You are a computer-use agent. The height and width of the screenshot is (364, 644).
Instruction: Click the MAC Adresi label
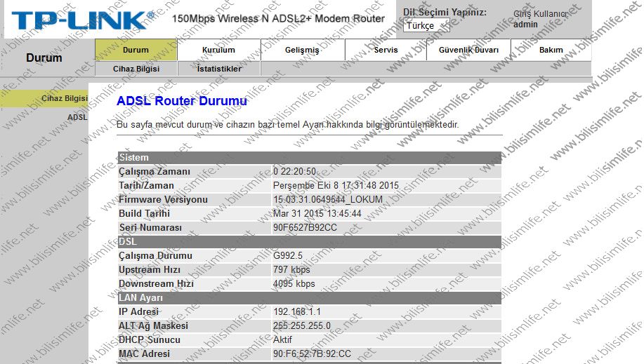tap(144, 353)
